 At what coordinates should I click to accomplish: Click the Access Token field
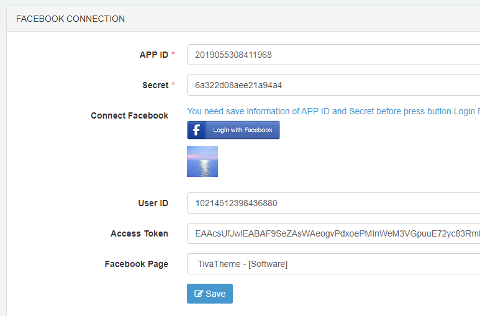(333, 233)
